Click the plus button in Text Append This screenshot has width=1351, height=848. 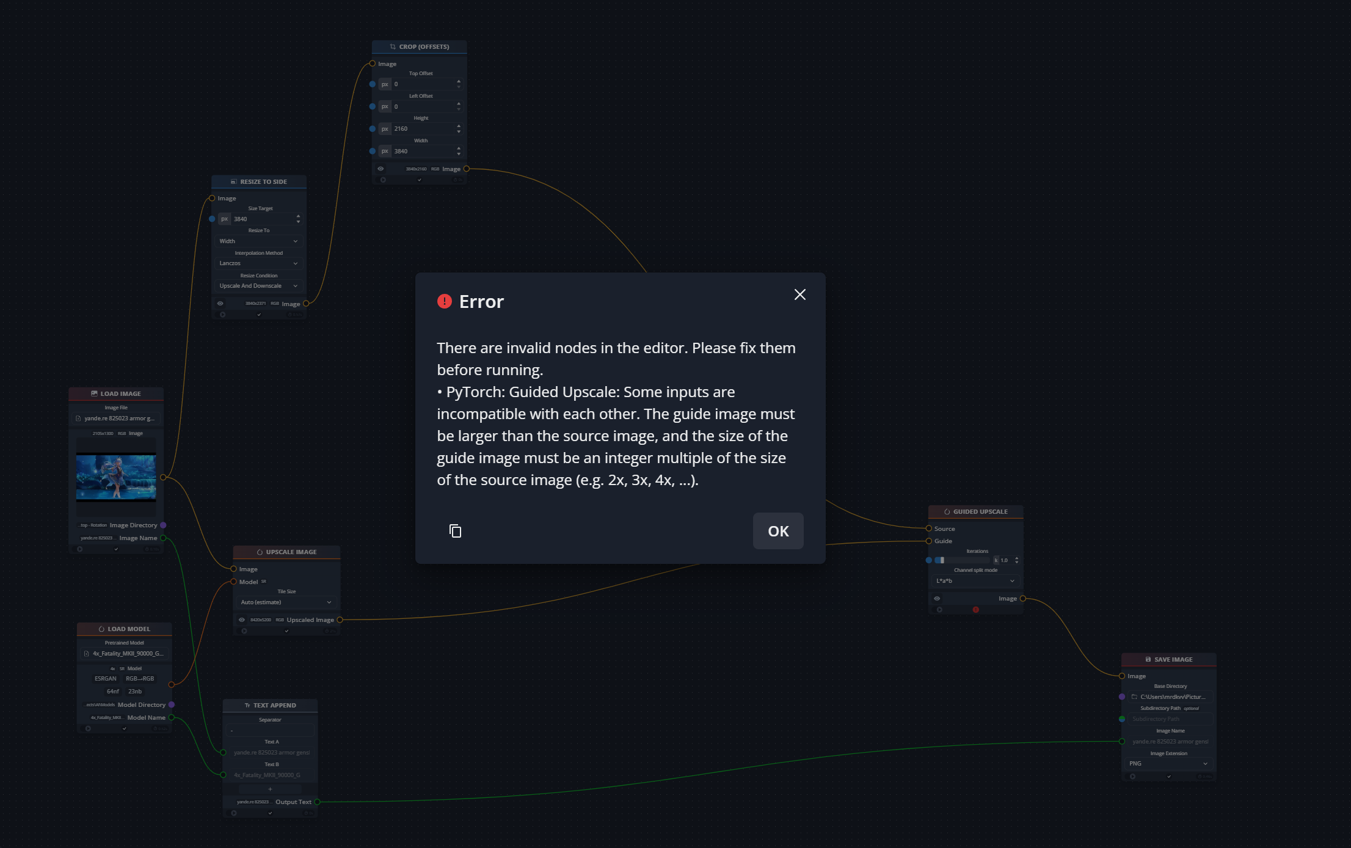pos(270,789)
